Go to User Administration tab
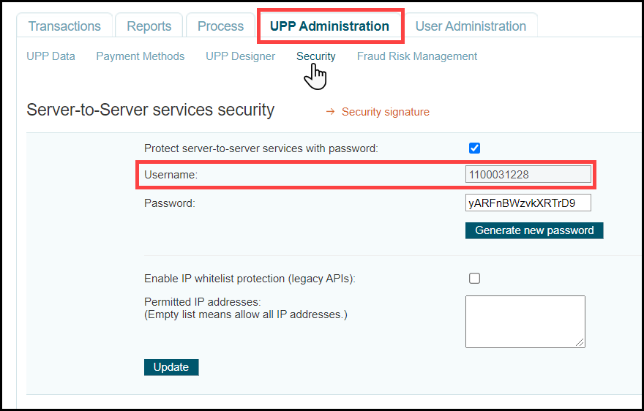644x411 pixels. point(471,26)
